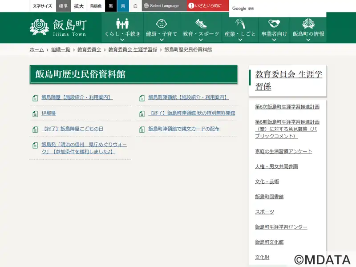Image resolution: width=356 pixels, height=267 pixels.
Task: Switch background color to black (黒)
Action: pyautogui.click(x=111, y=6)
